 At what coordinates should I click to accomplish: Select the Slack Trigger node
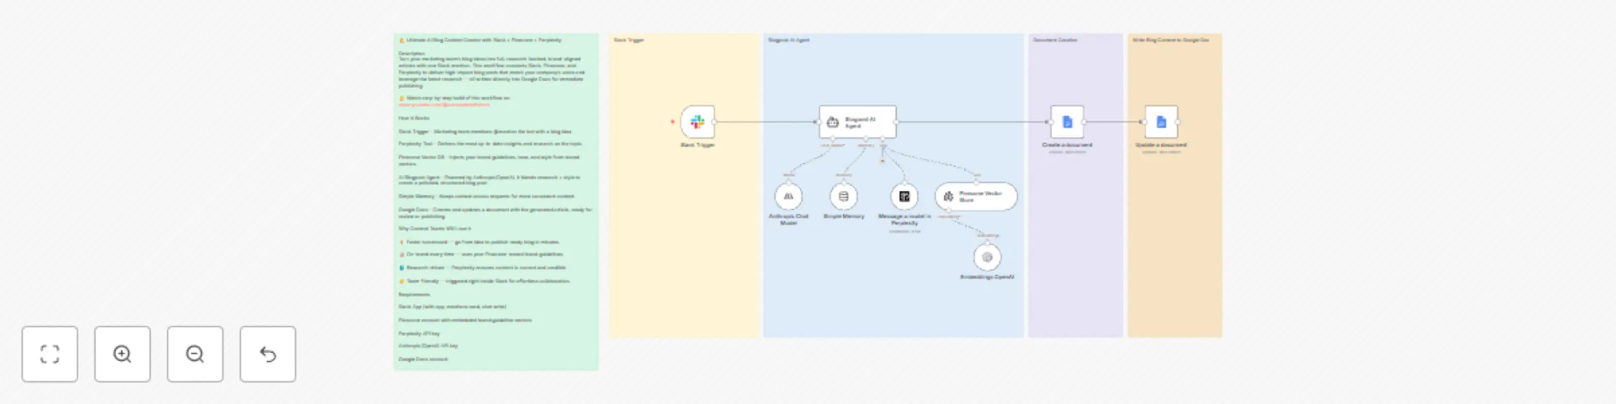[x=698, y=122]
